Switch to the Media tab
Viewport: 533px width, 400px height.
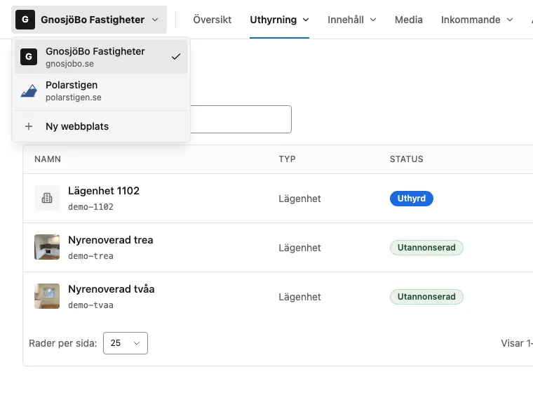coord(409,20)
